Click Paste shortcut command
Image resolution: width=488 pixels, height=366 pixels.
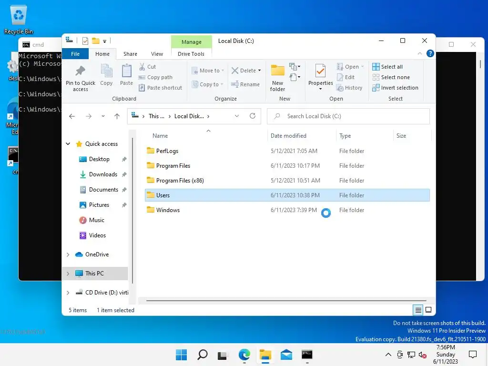coord(160,88)
